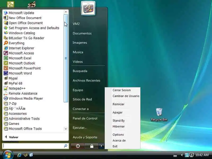This screenshot has width=212, height=159.
Task: Open Documentos link
Action: [x=82, y=33]
